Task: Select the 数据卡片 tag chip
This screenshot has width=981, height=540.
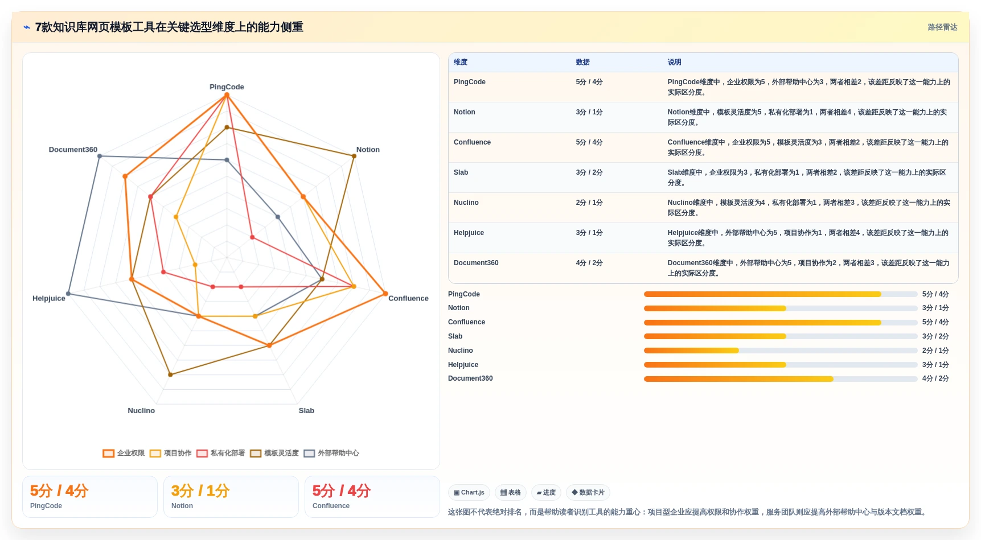Action: [588, 493]
